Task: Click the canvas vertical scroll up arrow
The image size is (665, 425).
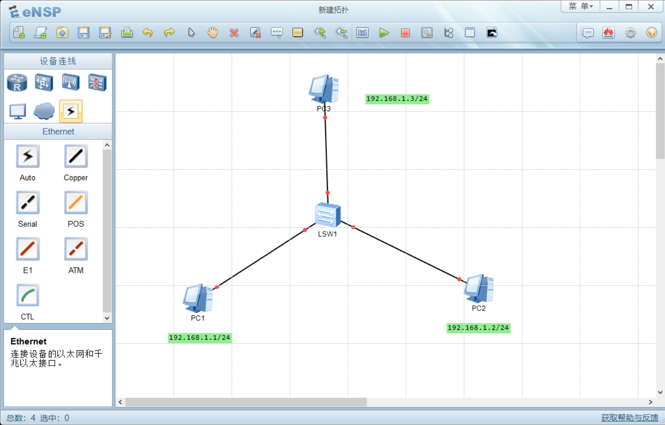Action: (660, 59)
